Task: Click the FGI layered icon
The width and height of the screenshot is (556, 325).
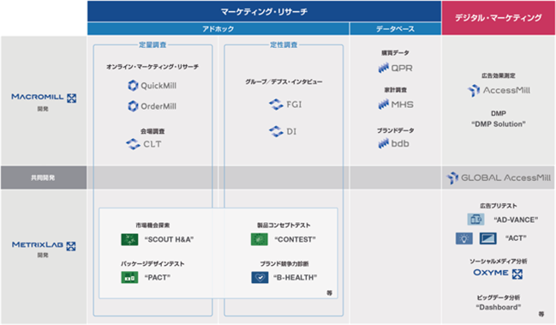Action: [x=276, y=105]
